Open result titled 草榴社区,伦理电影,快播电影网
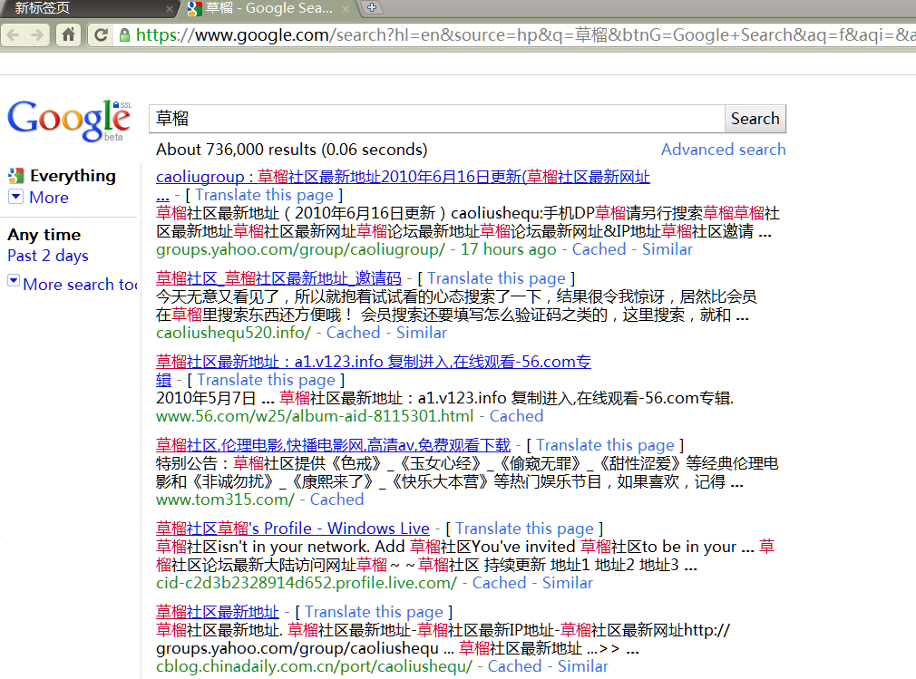Viewport: 916px width, 679px height. pyautogui.click(x=333, y=445)
